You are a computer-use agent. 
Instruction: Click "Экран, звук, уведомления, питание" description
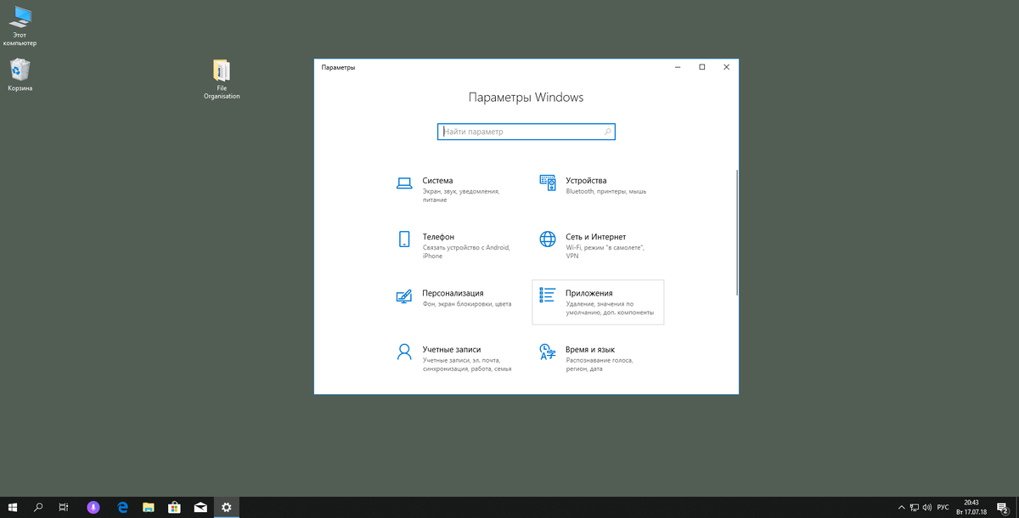461,196
